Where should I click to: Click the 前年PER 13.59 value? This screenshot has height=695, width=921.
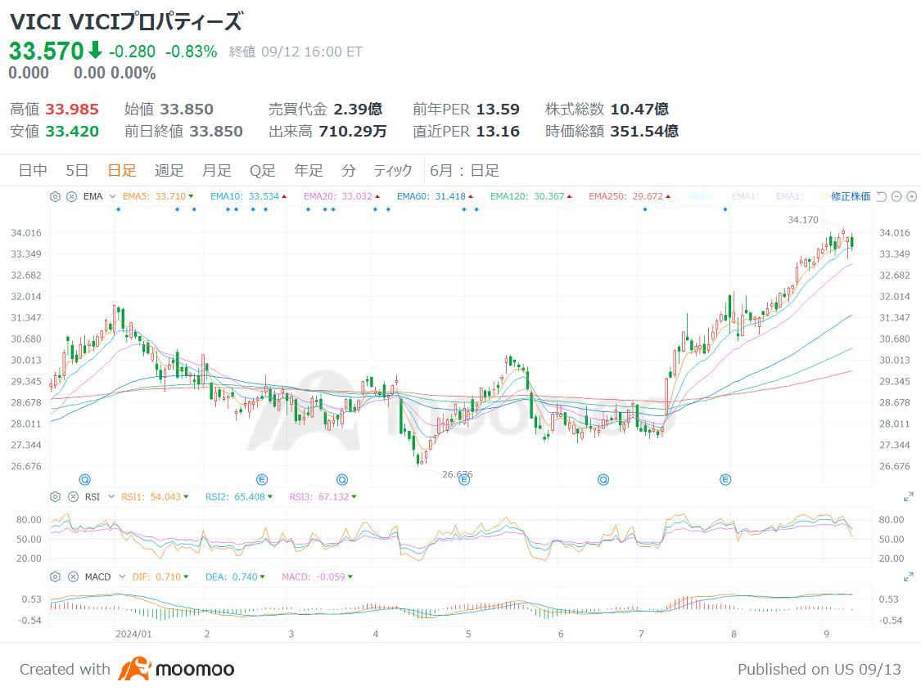click(x=498, y=109)
